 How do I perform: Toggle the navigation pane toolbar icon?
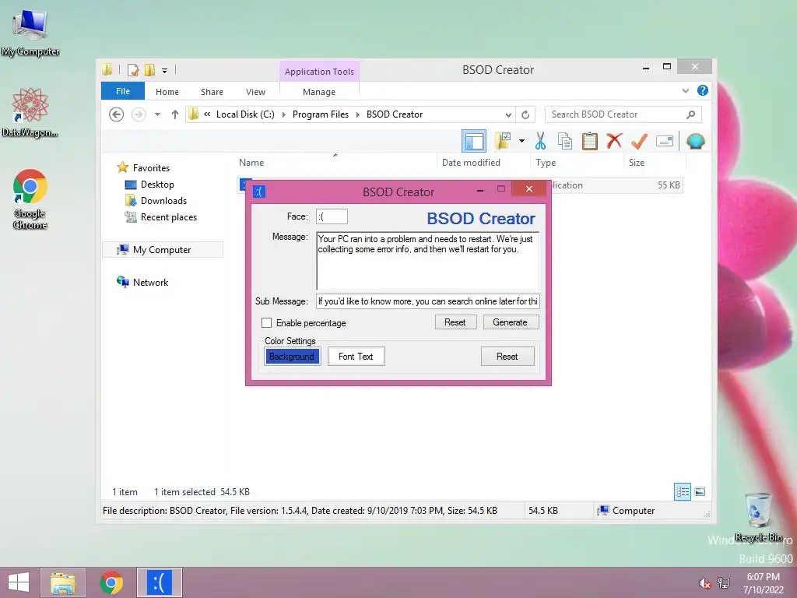pyautogui.click(x=474, y=141)
